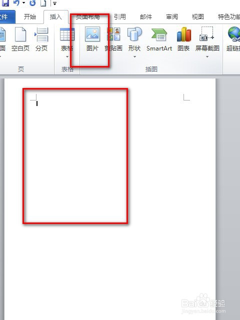Switch to the 开始 tab
The height and width of the screenshot is (320, 240).
[30, 16]
